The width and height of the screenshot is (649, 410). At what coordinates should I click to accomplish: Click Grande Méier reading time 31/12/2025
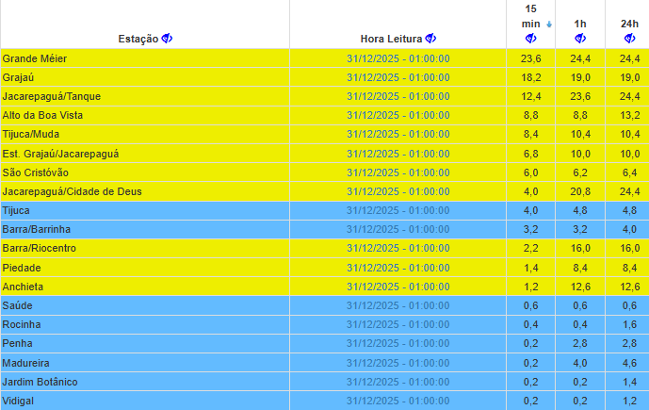[398, 58]
